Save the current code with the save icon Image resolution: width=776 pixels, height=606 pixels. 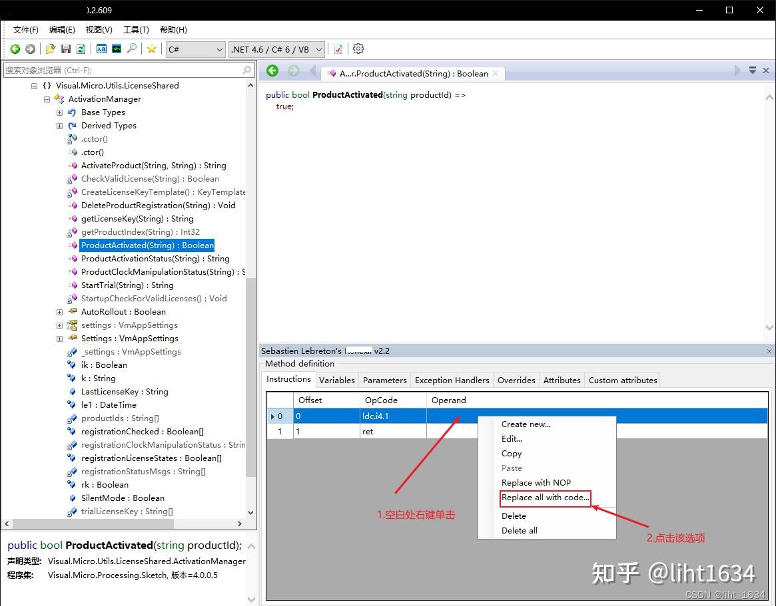pyautogui.click(x=65, y=49)
